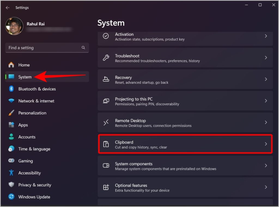
Task: Maximize the Settings window
Action: tap(260, 5)
